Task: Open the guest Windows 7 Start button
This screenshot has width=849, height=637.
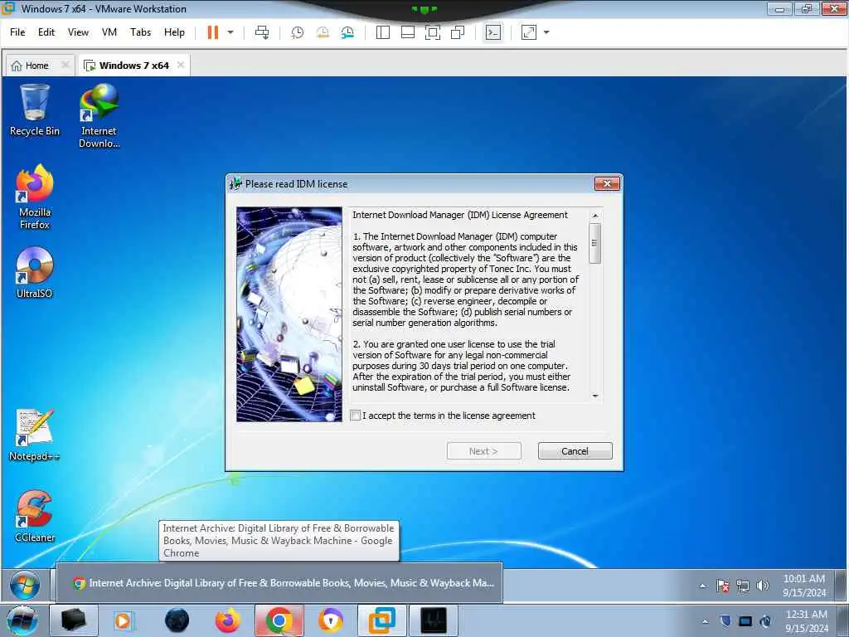Action: 24,585
